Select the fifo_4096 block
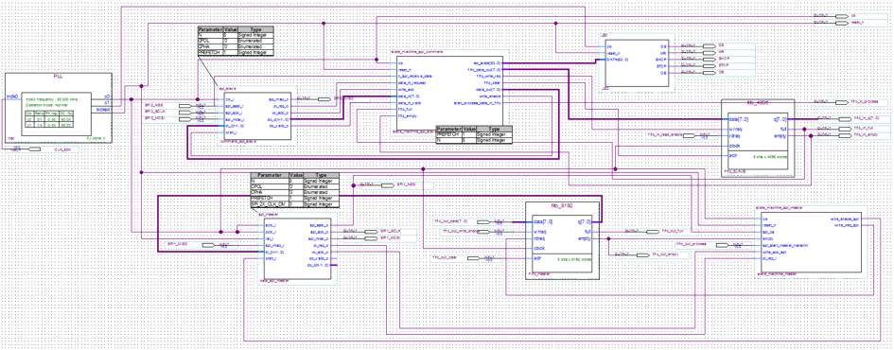The image size is (894, 350). [758, 137]
